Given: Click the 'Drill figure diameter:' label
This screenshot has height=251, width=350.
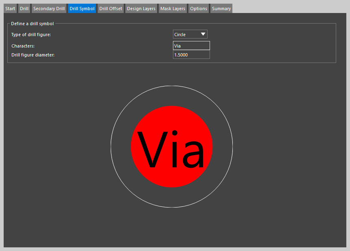Looking at the screenshot, I should click(x=33, y=55).
